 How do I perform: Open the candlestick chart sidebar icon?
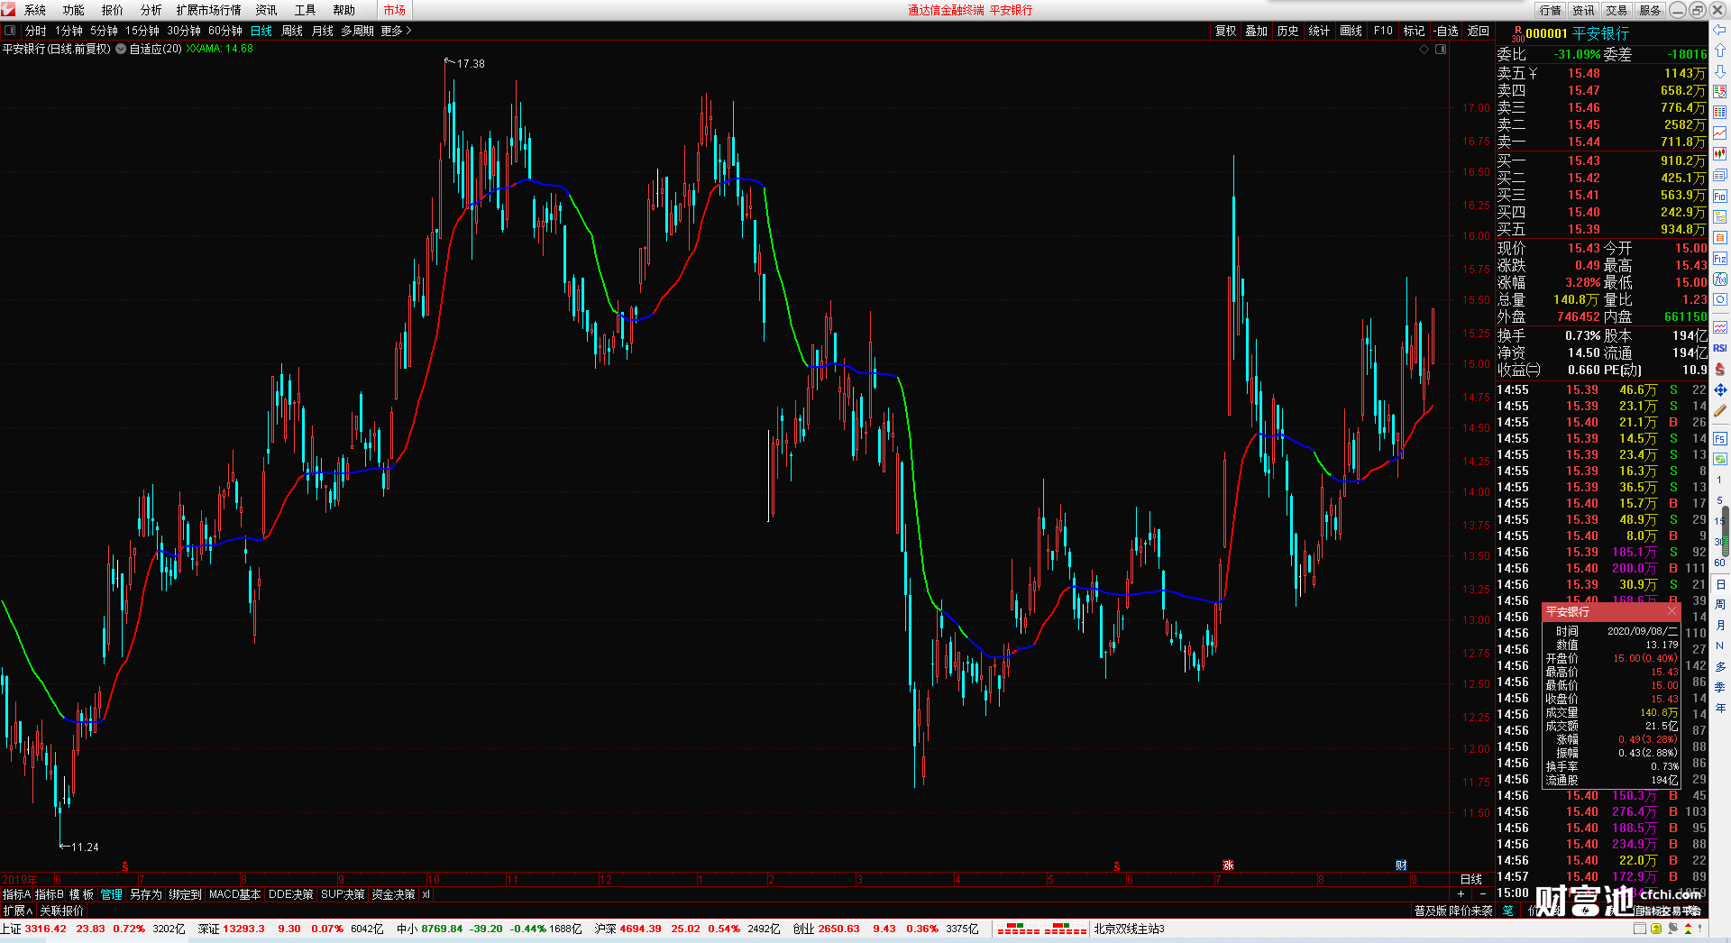click(1719, 153)
